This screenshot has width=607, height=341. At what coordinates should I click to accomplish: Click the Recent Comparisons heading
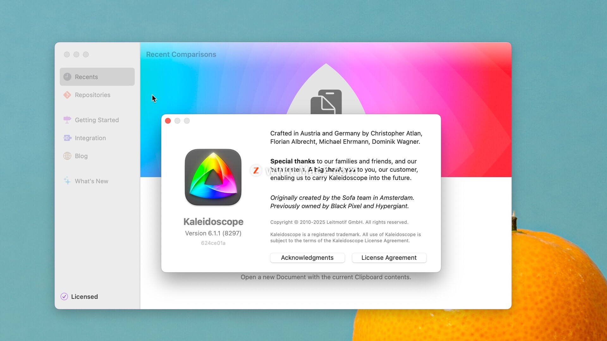(x=181, y=54)
